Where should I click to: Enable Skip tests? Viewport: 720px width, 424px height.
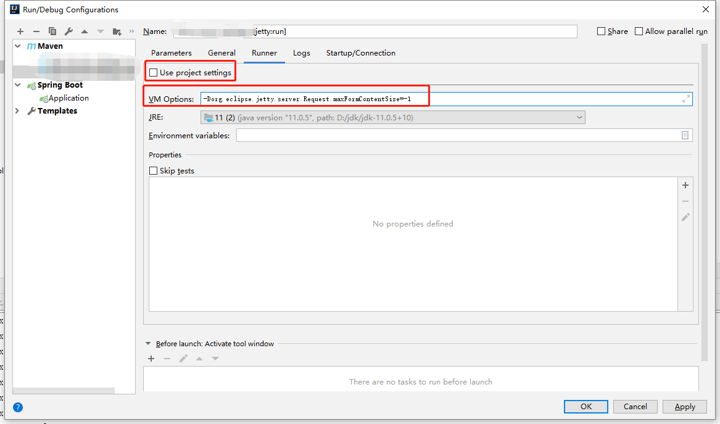tap(153, 170)
